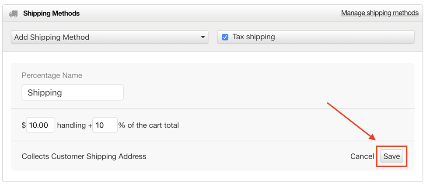Click the dollar sign before handling amount
The height and width of the screenshot is (186, 426).
coord(24,125)
